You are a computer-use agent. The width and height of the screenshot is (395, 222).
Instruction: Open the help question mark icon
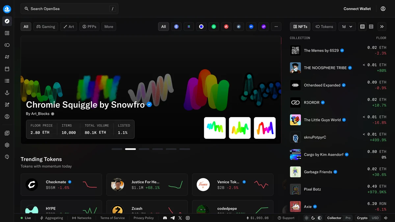click(7, 157)
